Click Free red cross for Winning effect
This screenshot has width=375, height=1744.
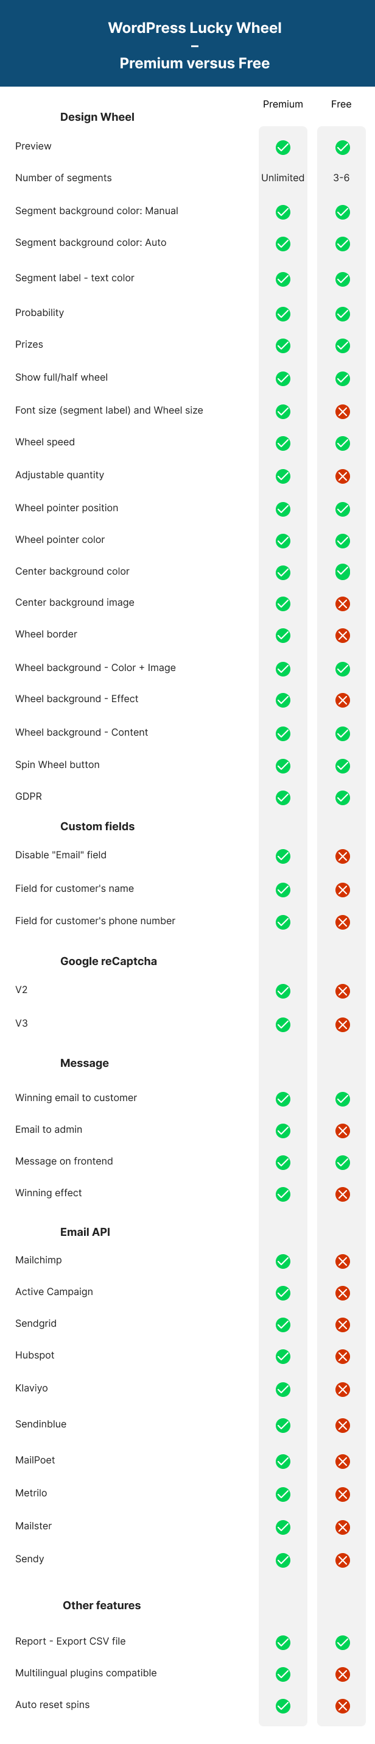tap(343, 1194)
